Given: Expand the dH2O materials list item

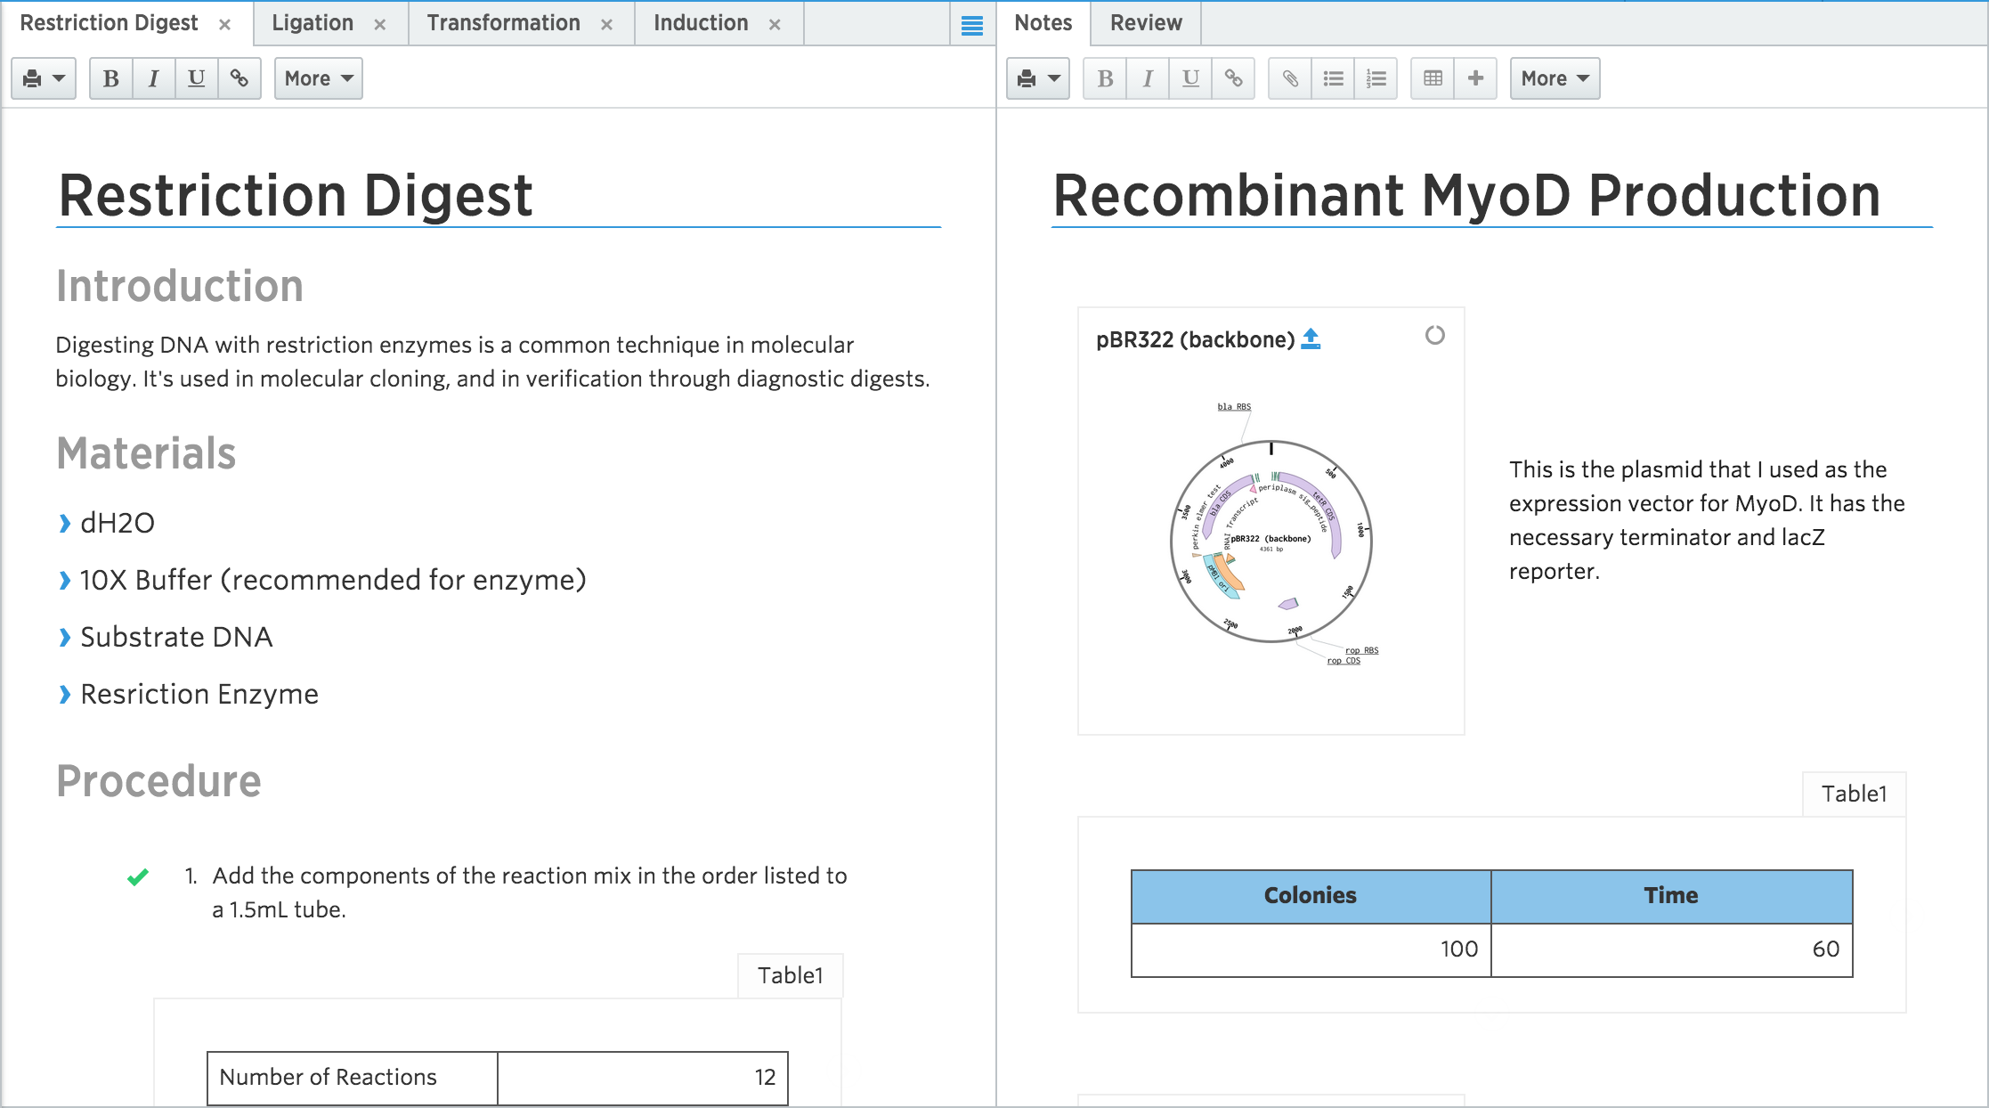Looking at the screenshot, I should point(65,523).
